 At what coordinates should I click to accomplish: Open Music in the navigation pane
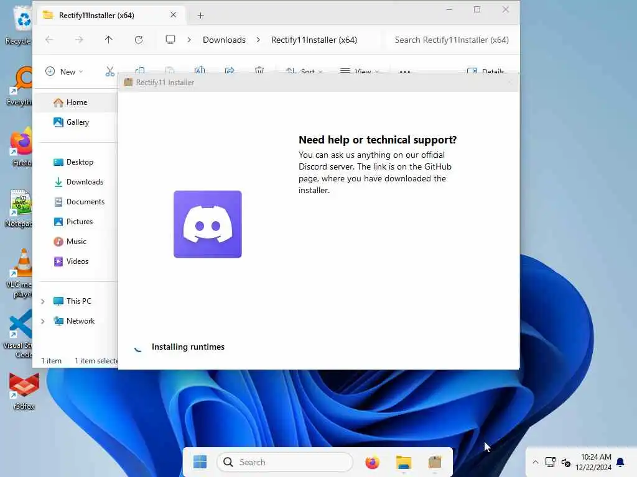tap(76, 242)
